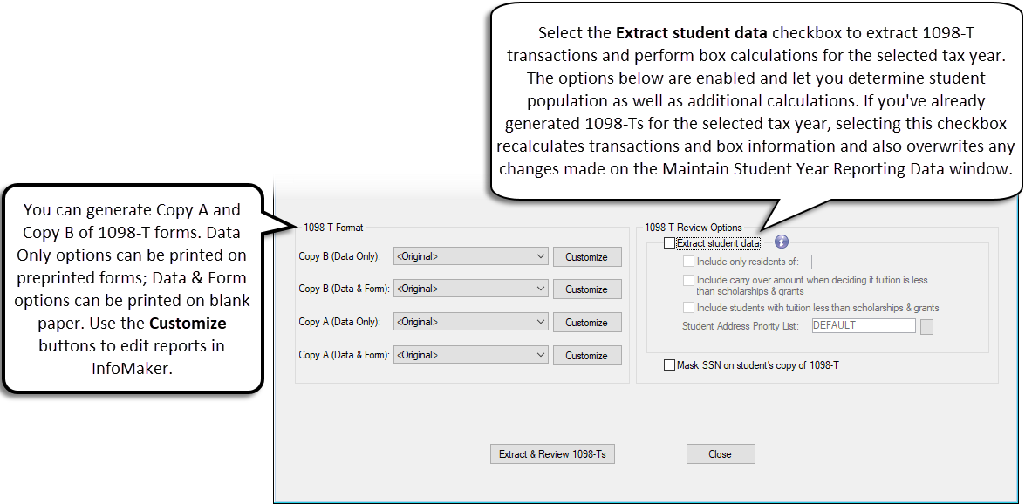Check Include students with tuition less than scholarships
The height and width of the screenshot is (504, 1025).
tap(687, 307)
